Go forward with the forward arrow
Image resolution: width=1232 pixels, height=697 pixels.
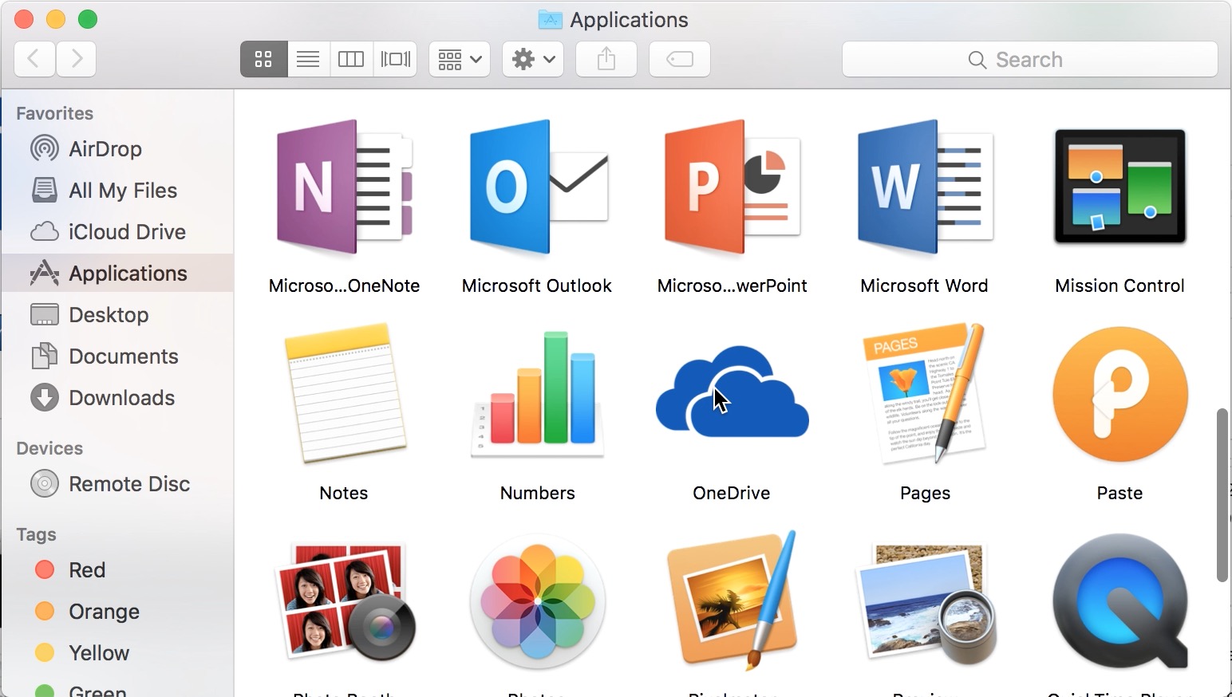(77, 59)
